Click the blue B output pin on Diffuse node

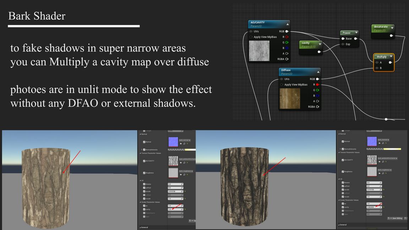(x=317, y=96)
